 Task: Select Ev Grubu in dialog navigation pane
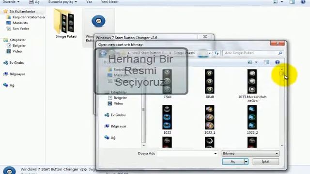(x=115, y=115)
